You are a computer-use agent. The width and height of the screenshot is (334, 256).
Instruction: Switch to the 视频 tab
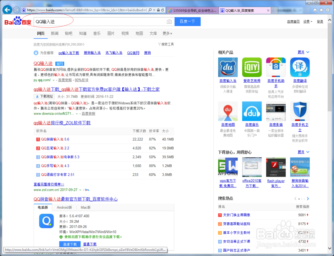point(125,34)
